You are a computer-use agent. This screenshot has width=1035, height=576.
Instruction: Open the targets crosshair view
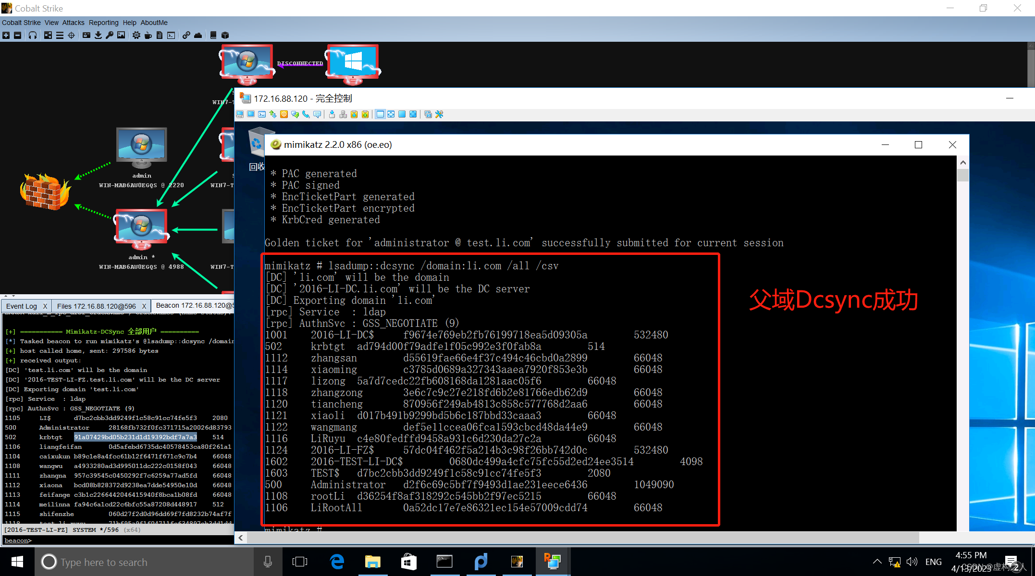[x=71, y=36]
